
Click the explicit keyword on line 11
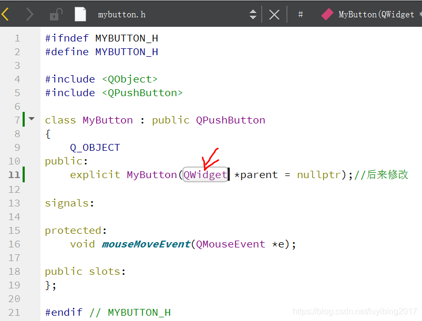[x=95, y=175]
